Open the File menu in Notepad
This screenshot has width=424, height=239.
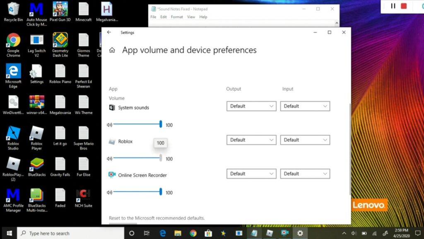point(153,17)
